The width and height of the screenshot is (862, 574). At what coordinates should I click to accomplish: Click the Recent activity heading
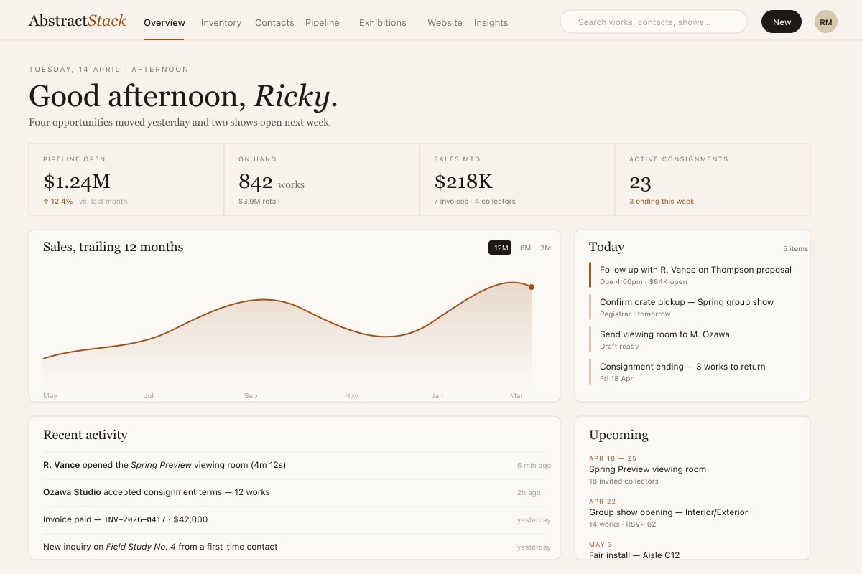coord(85,435)
